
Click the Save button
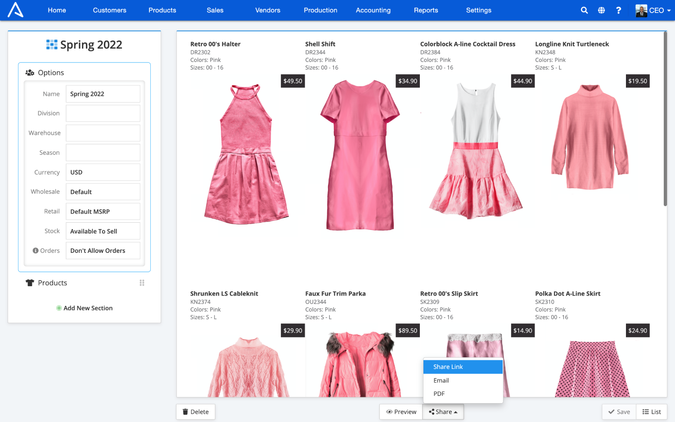(619, 412)
